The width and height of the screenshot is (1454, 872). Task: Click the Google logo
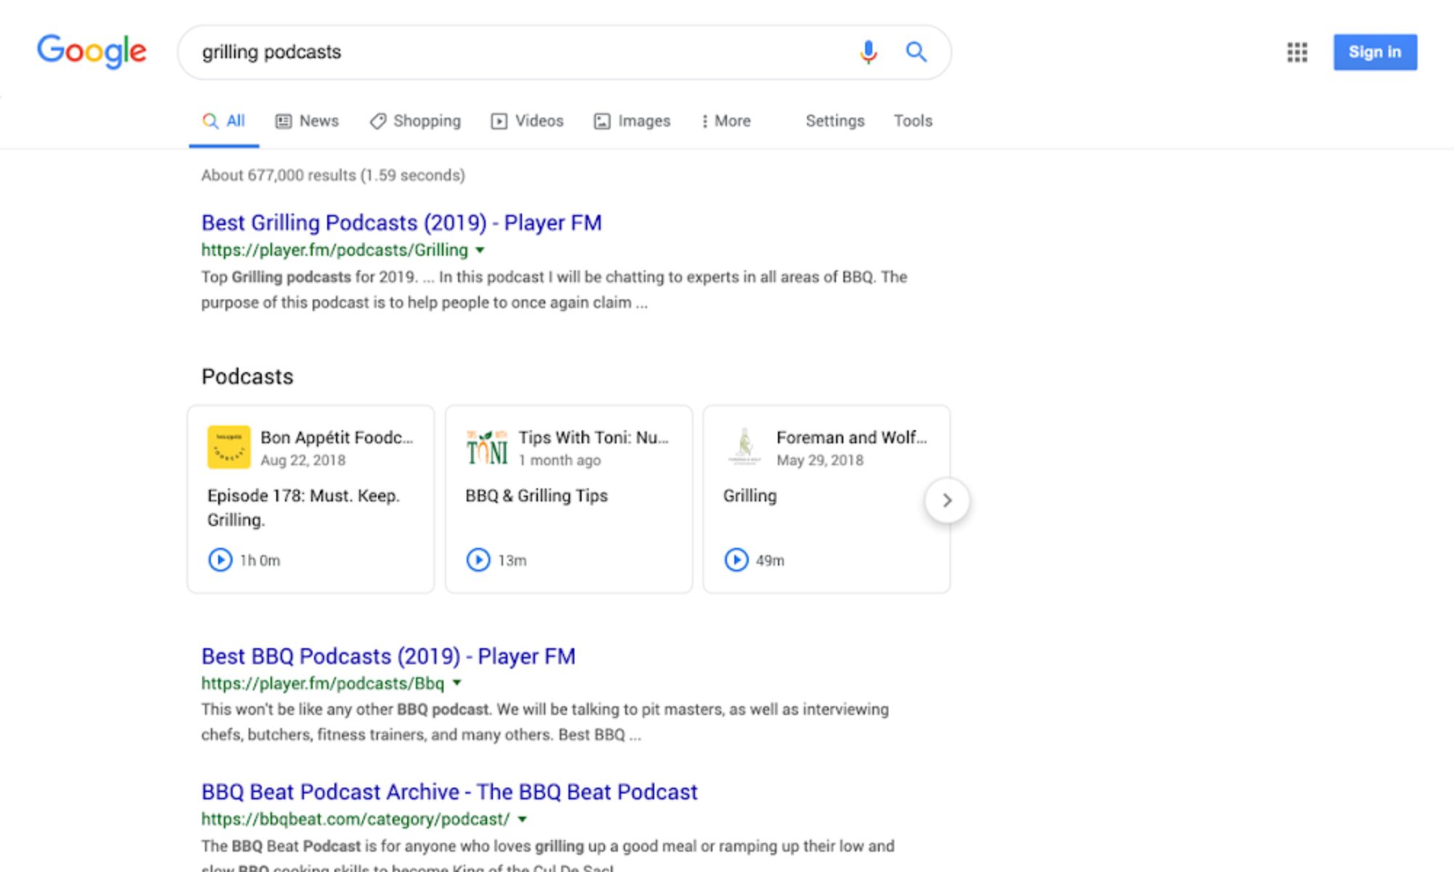pyautogui.click(x=92, y=52)
